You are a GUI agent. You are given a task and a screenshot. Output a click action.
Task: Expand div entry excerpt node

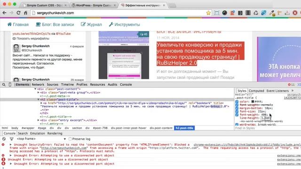39,120
